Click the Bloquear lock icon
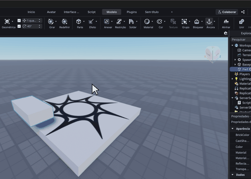 pyautogui.click(x=197, y=21)
